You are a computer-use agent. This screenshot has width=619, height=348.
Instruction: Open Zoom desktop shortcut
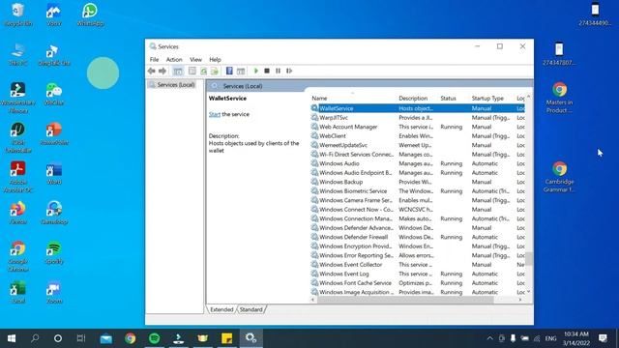click(54, 293)
